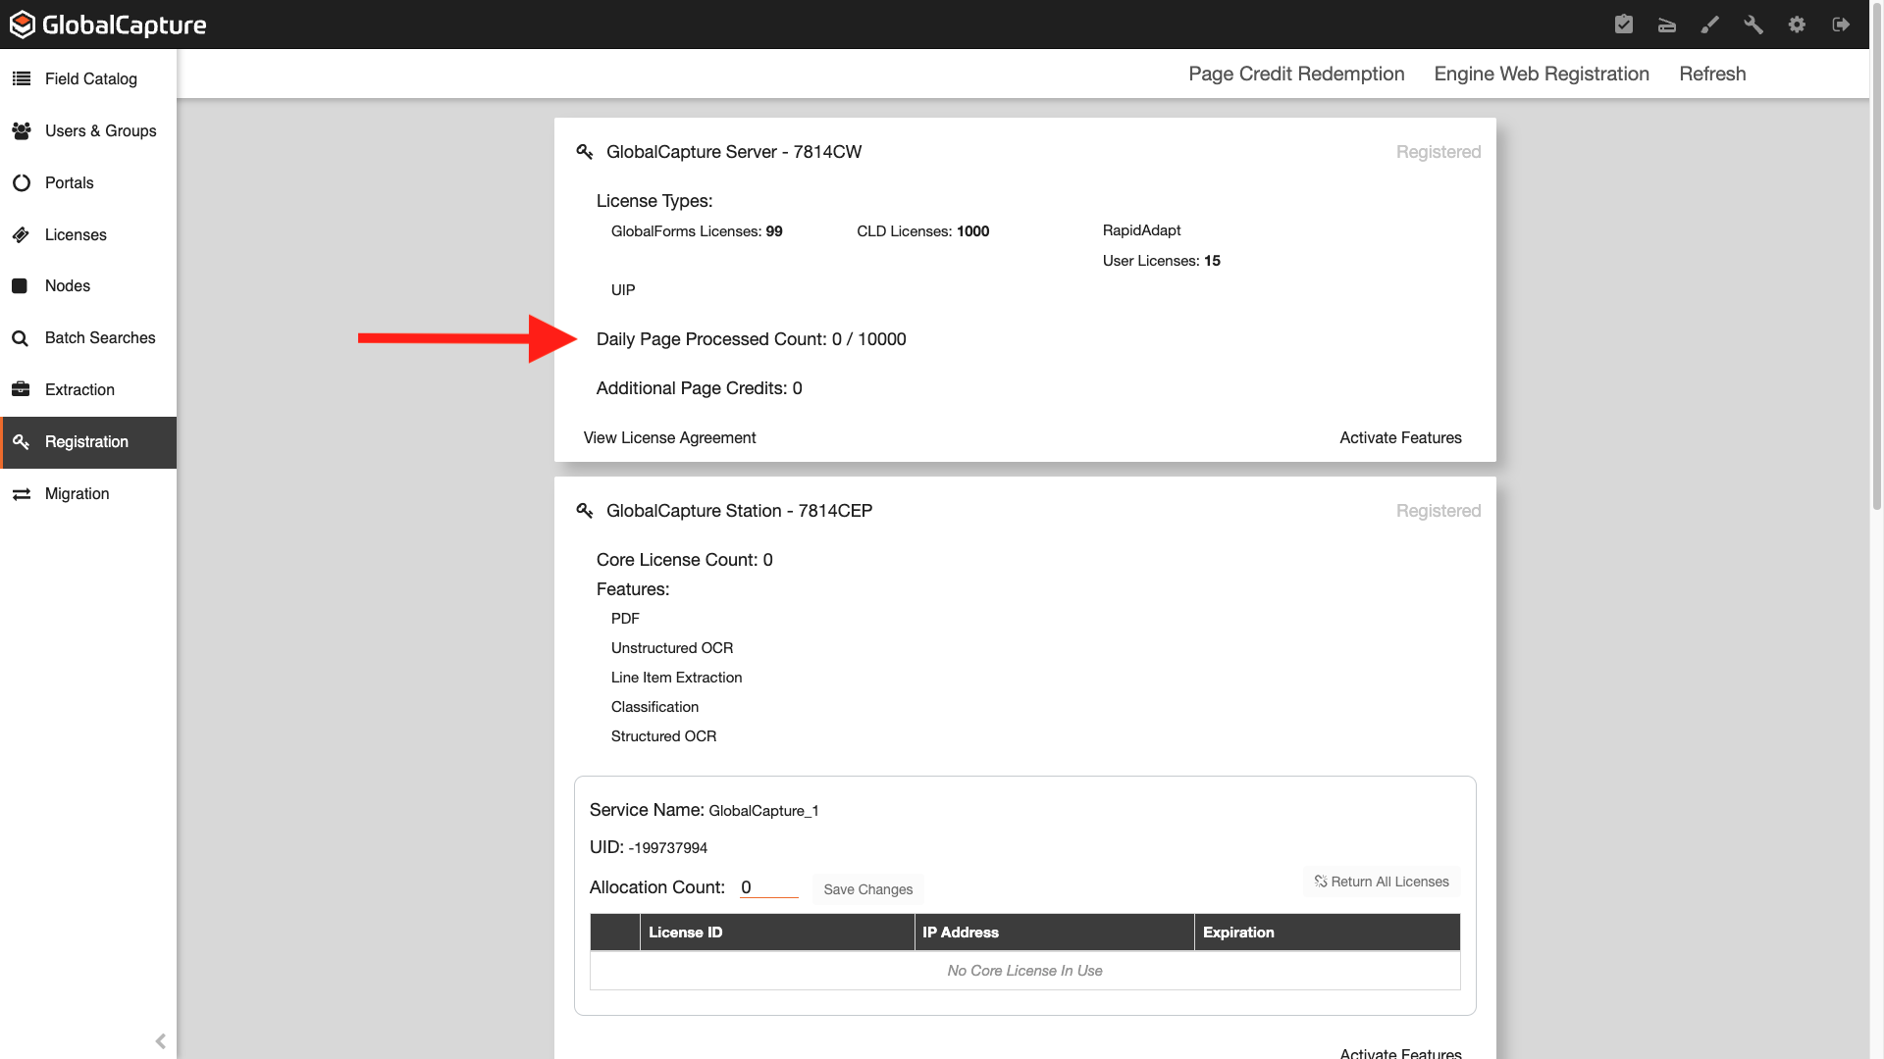Click the paintbrush design icon
The image size is (1884, 1059).
pos(1710,25)
